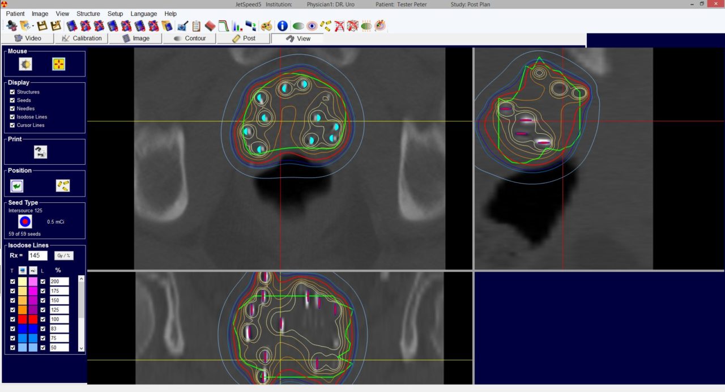This screenshot has width=725, height=392.
Task: Click the Print screenshot icon
Action: pos(40,151)
